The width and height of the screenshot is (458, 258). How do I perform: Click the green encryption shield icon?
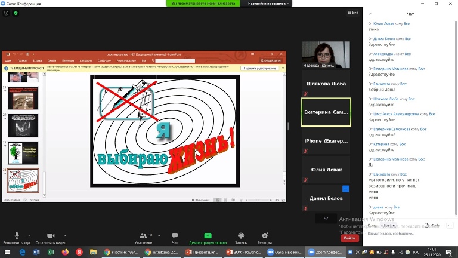click(16, 13)
